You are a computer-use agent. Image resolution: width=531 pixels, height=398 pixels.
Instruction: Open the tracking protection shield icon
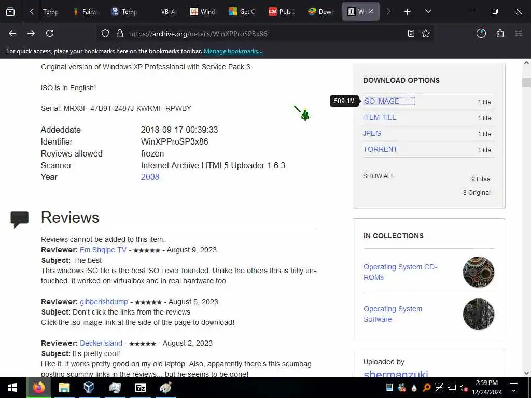(105, 34)
